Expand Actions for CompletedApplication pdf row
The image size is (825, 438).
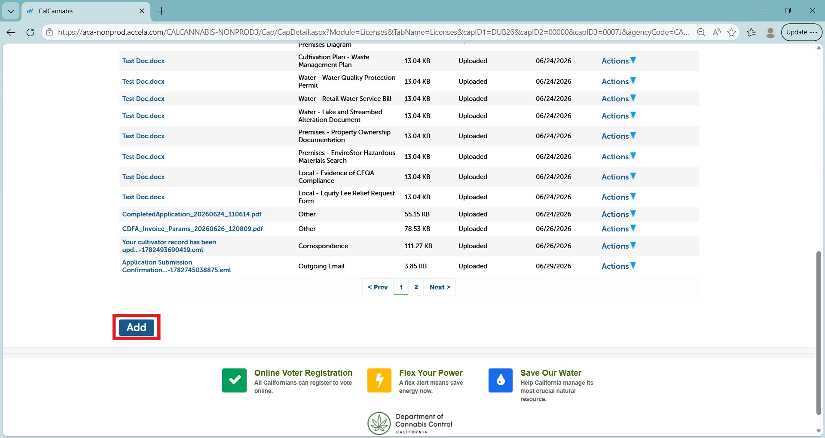(x=618, y=214)
